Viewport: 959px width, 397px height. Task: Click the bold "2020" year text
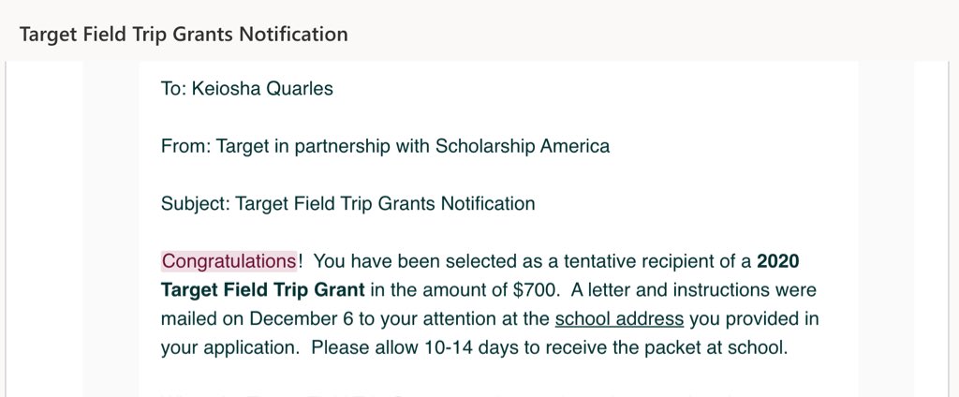(778, 261)
